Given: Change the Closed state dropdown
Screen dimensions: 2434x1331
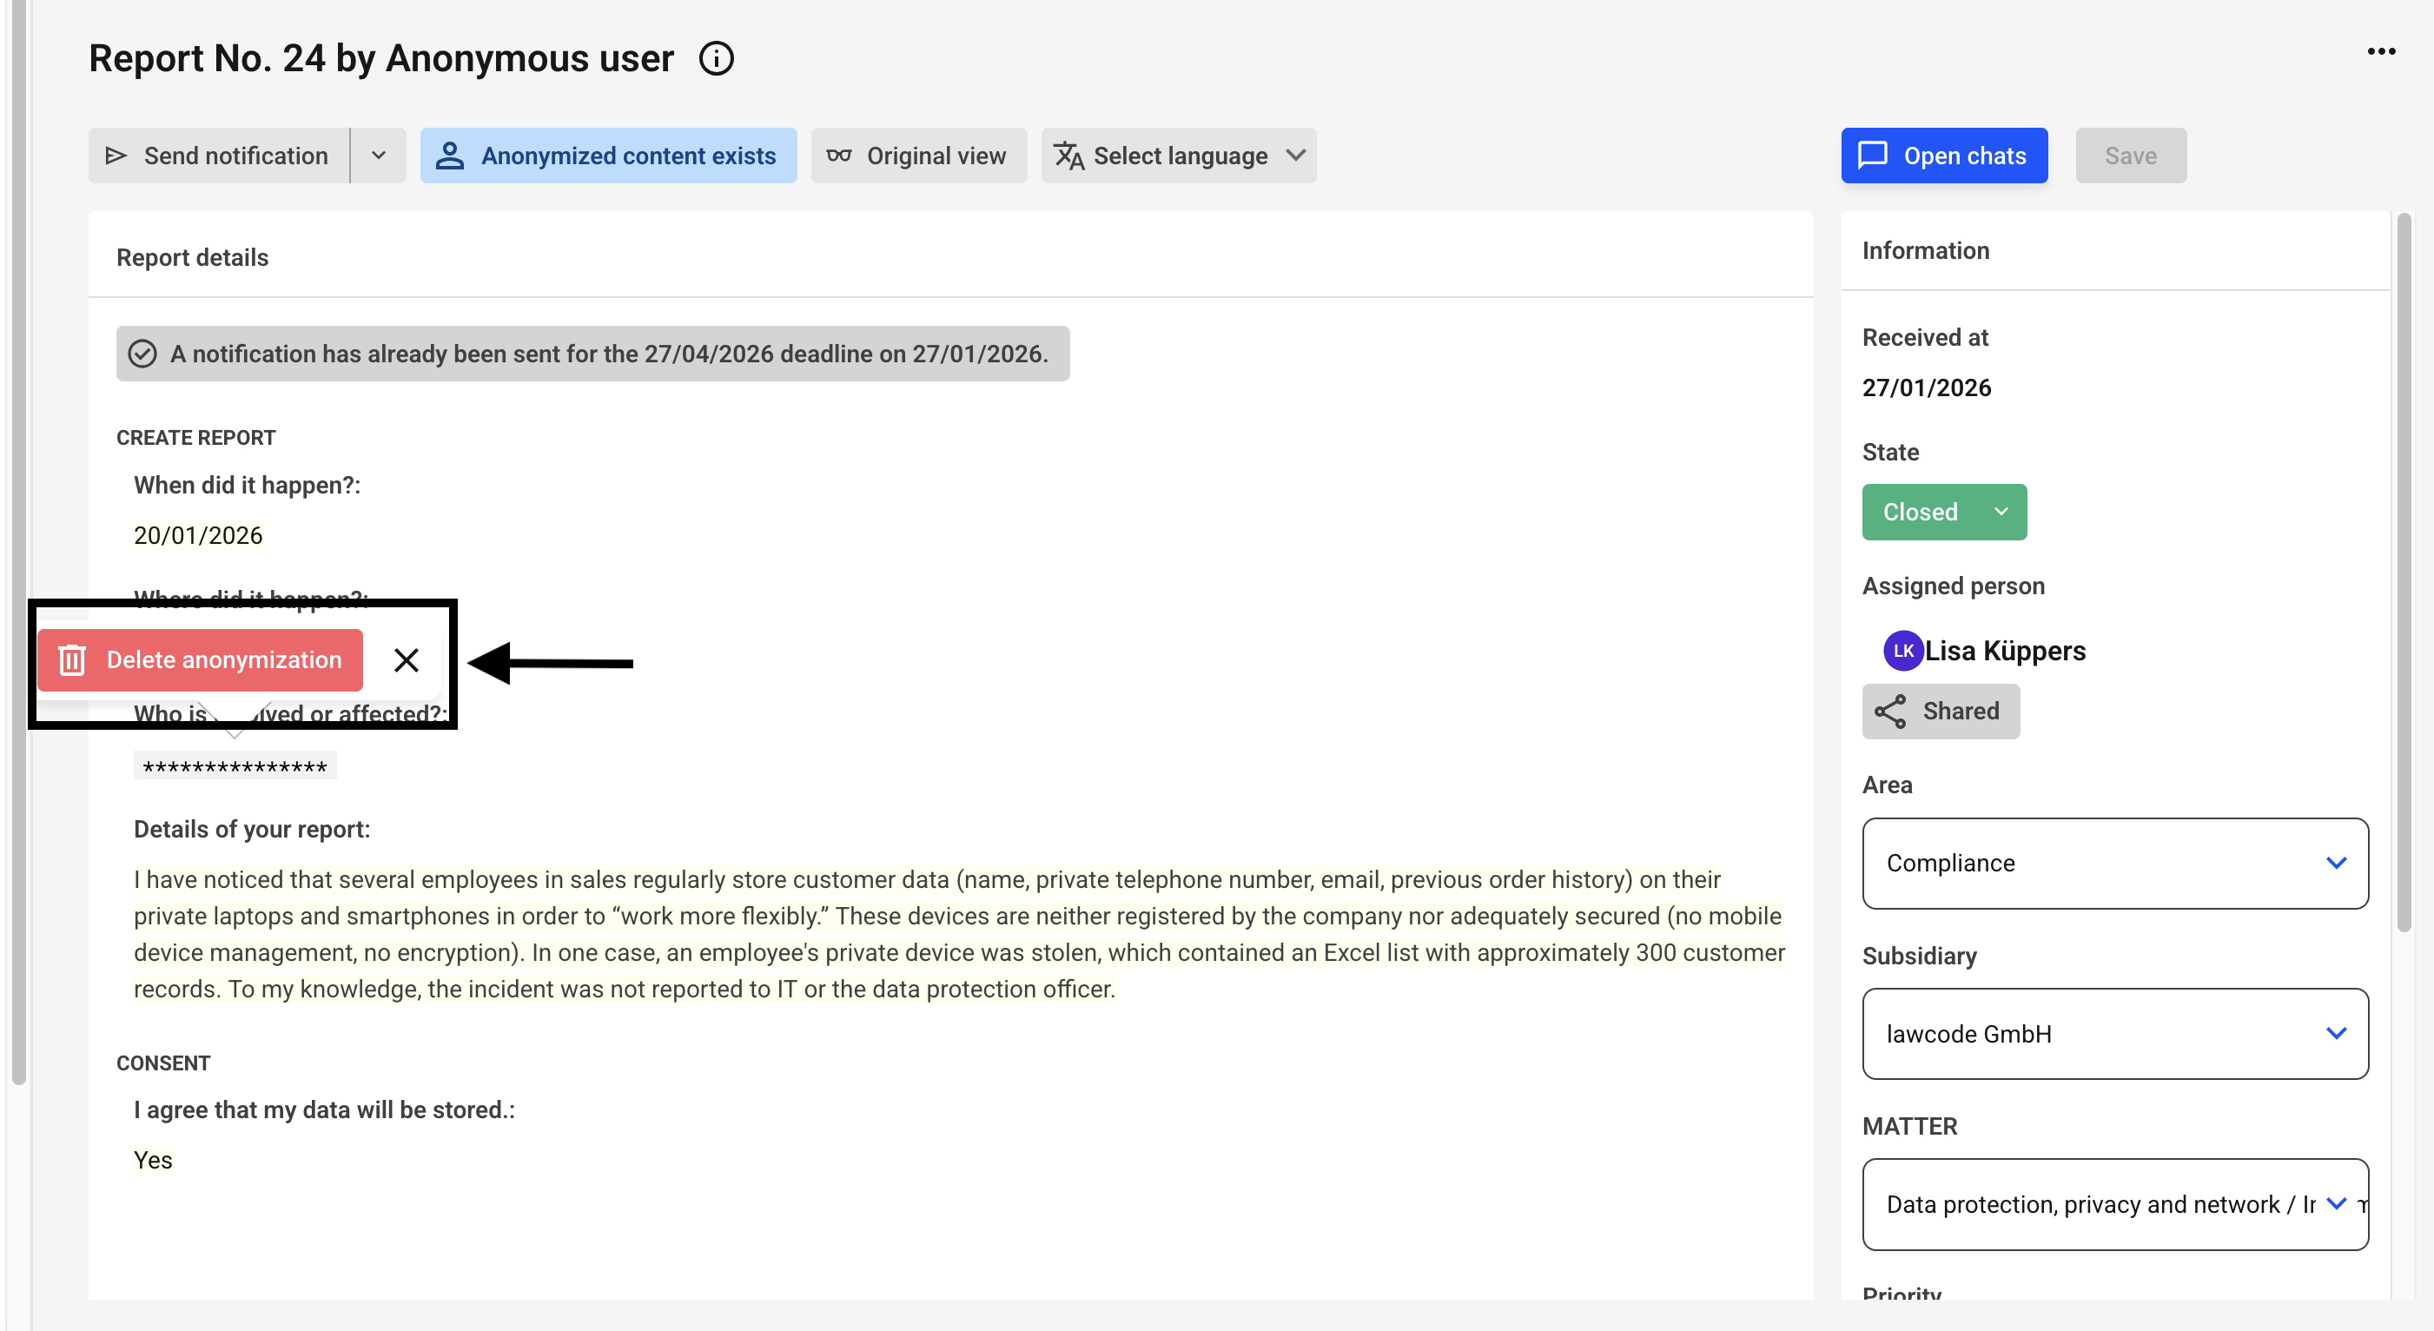Looking at the screenshot, I should [1943, 513].
